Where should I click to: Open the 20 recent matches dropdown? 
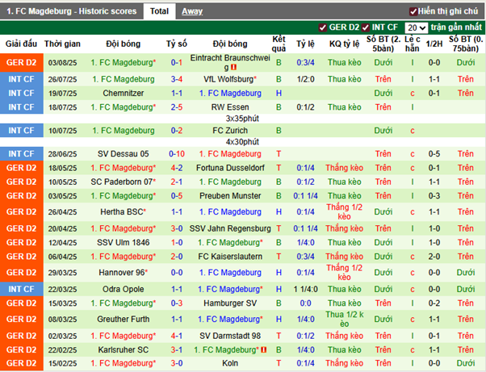(417, 28)
